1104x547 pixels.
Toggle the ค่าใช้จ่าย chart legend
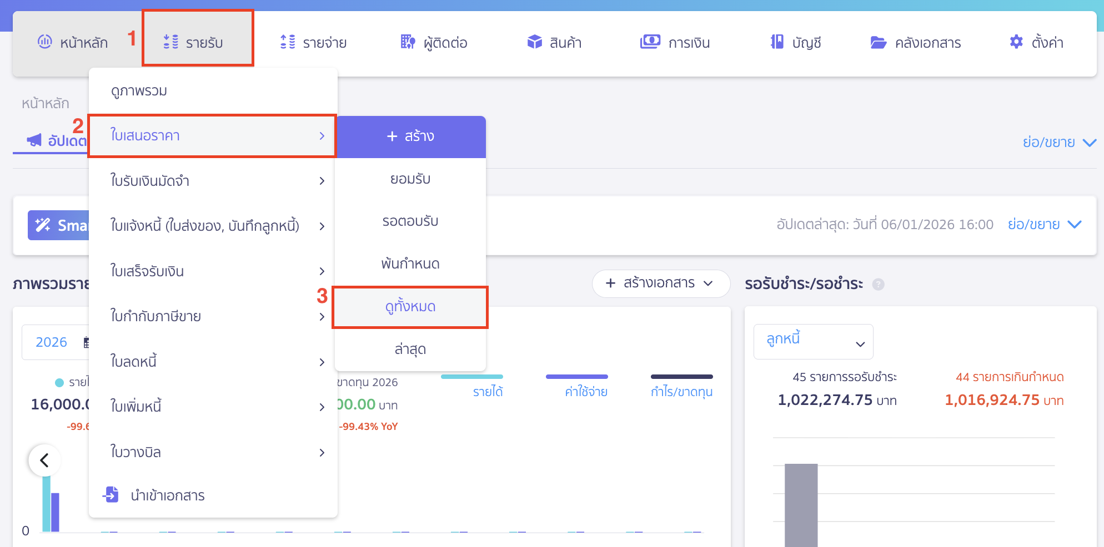pos(586,392)
